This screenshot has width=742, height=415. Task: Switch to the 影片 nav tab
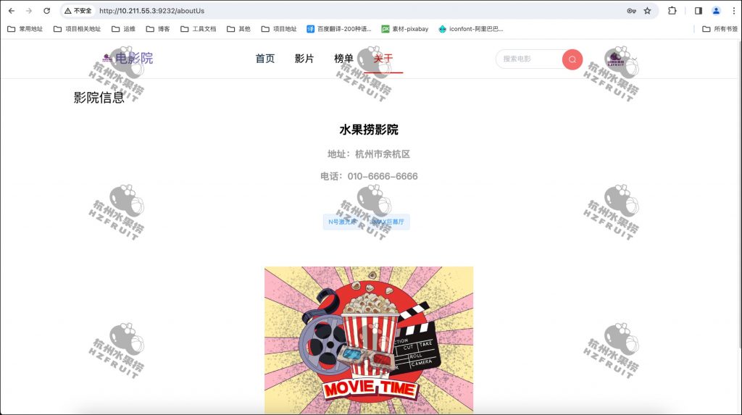coord(304,58)
